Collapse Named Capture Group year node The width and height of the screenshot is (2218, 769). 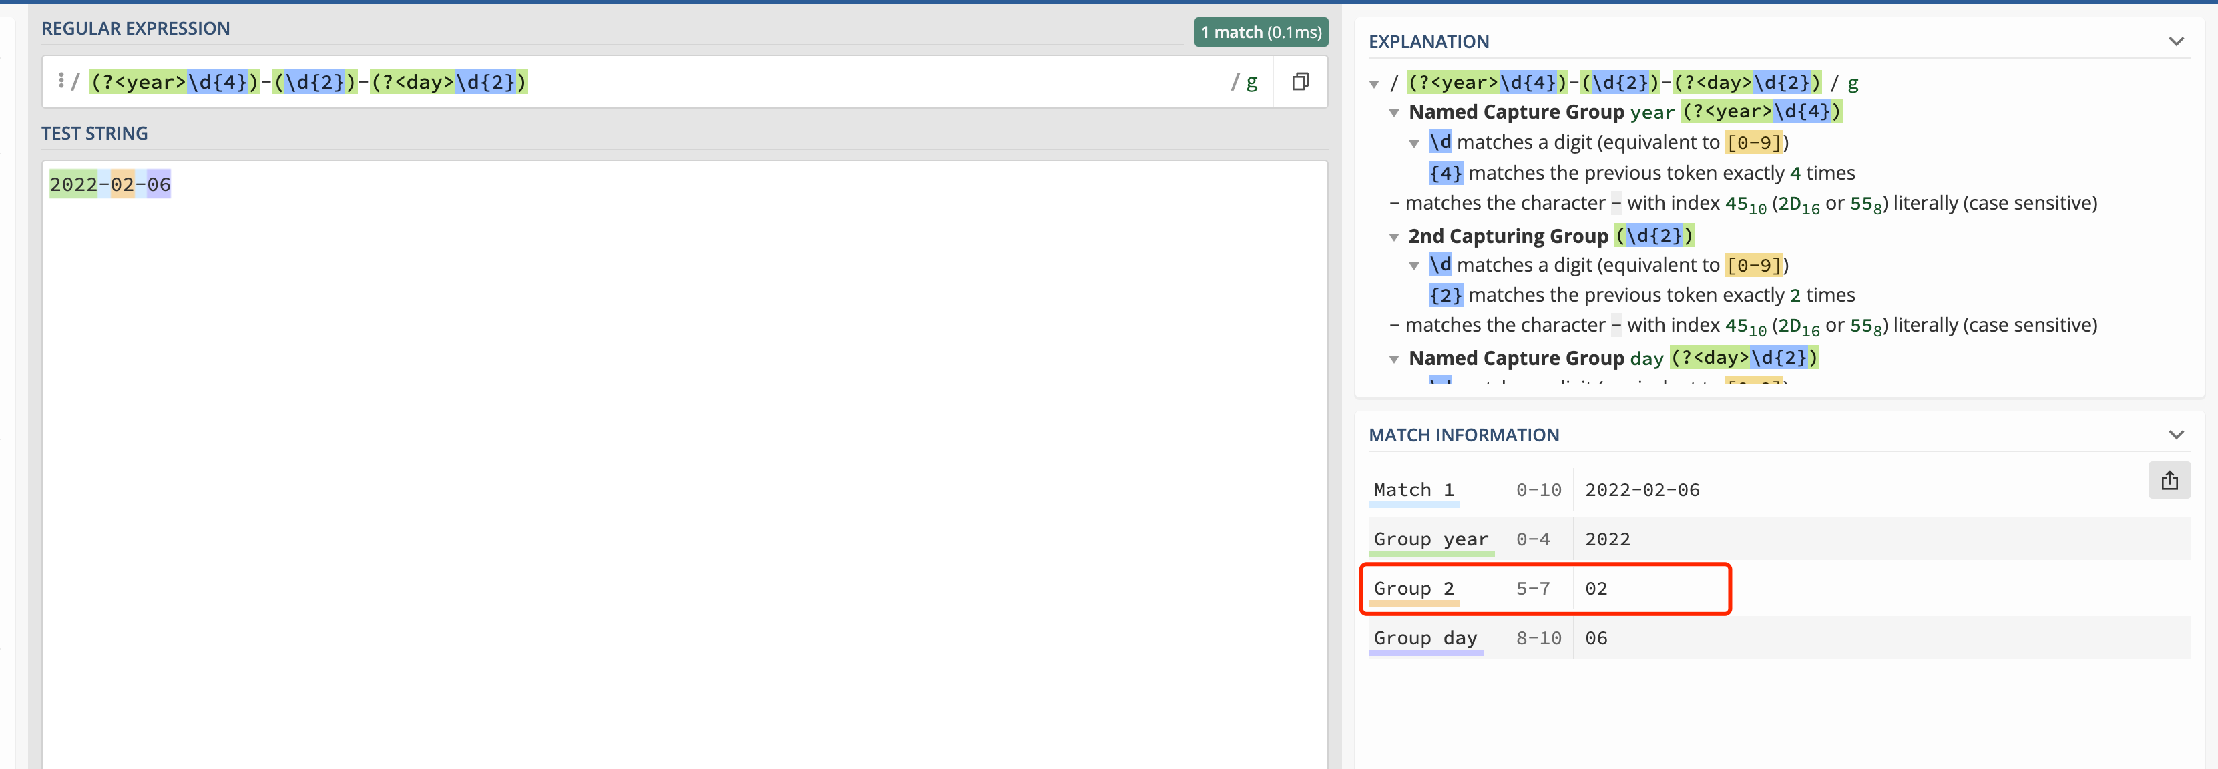1394,113
